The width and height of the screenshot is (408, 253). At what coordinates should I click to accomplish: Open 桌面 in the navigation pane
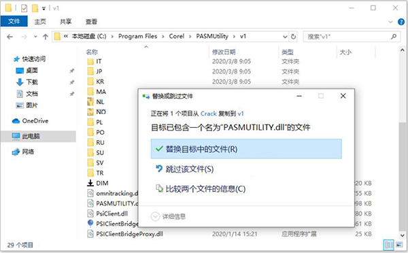(x=27, y=71)
